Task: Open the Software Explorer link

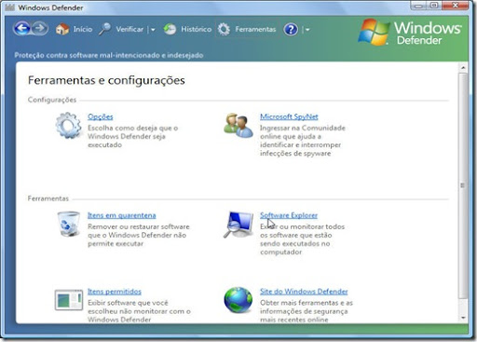Action: point(289,215)
